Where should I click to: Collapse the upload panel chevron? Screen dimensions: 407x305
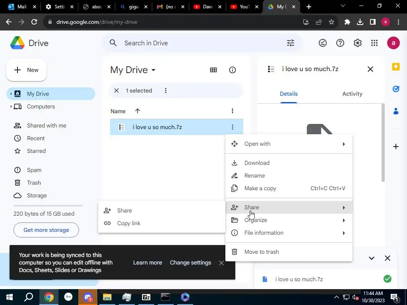(372, 258)
